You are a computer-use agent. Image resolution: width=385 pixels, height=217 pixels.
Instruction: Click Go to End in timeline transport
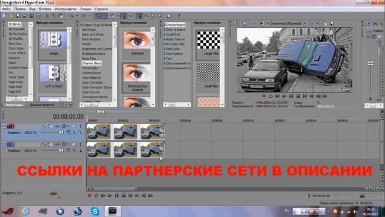coord(137,195)
